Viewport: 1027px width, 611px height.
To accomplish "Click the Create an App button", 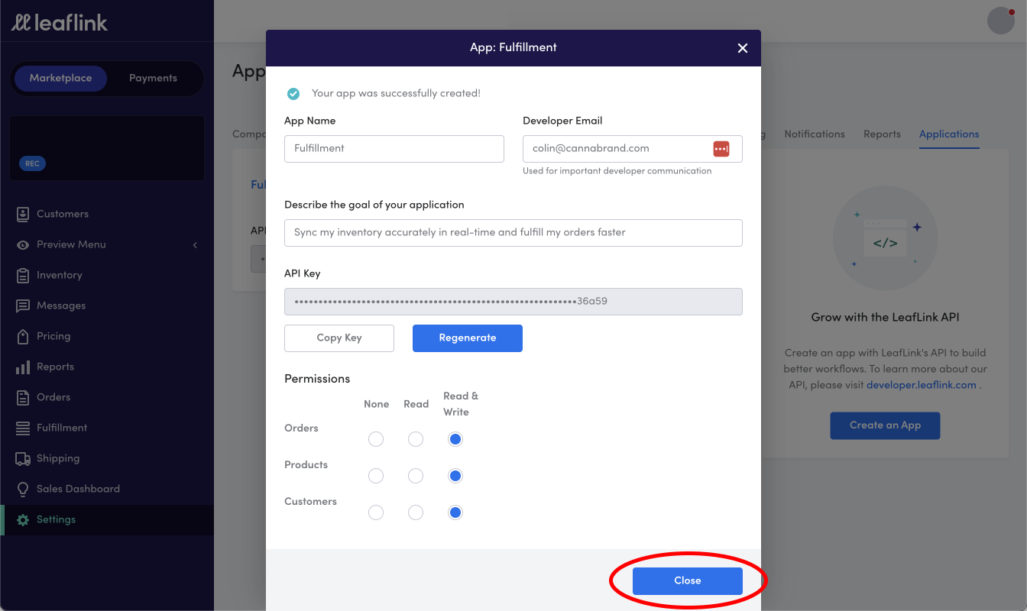I will pos(885,425).
